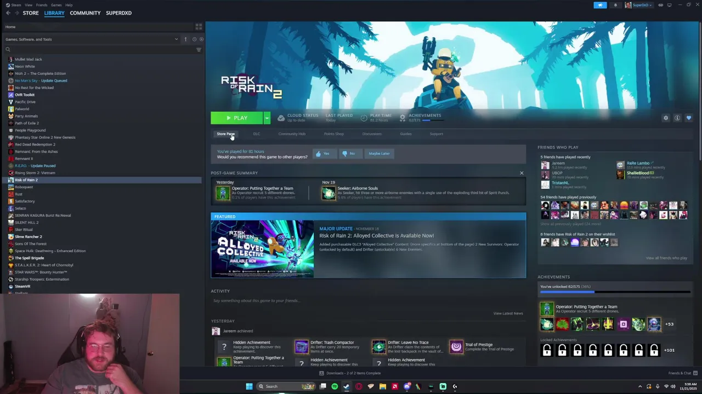Click the activity comment input field
The width and height of the screenshot is (702, 394).
tap(367, 300)
